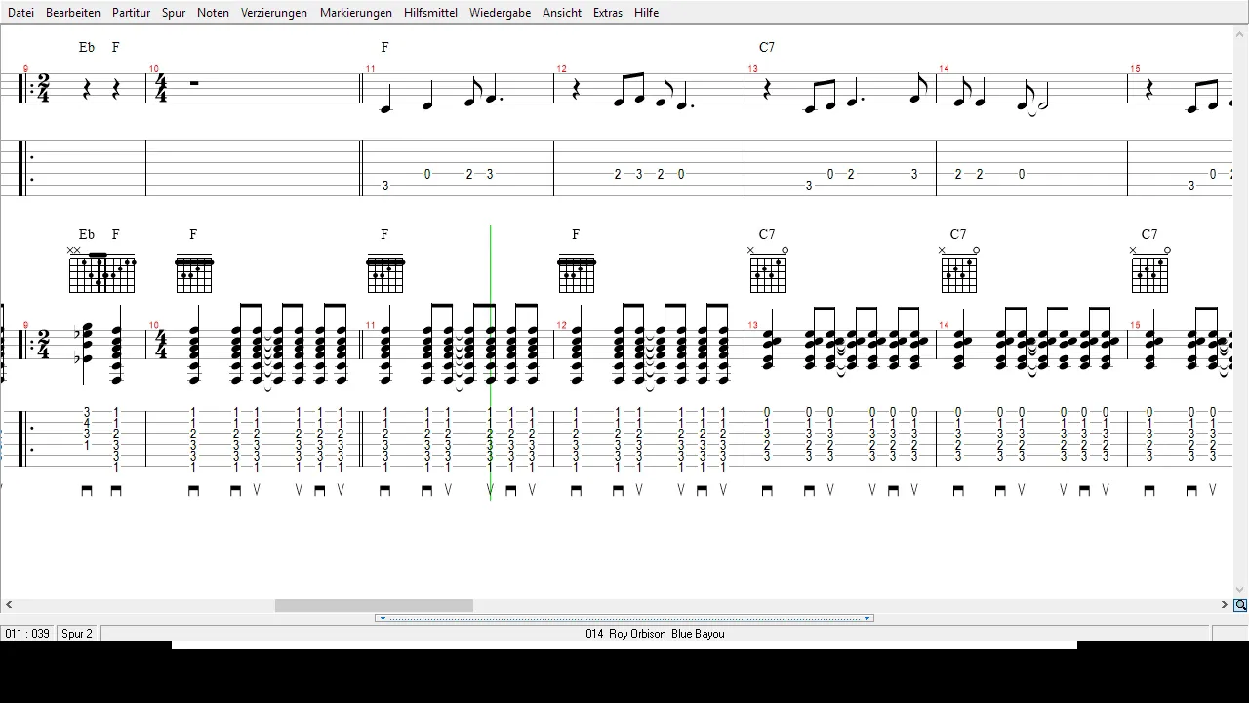
Task: Click the right handle of the range slider
Action: (x=867, y=618)
